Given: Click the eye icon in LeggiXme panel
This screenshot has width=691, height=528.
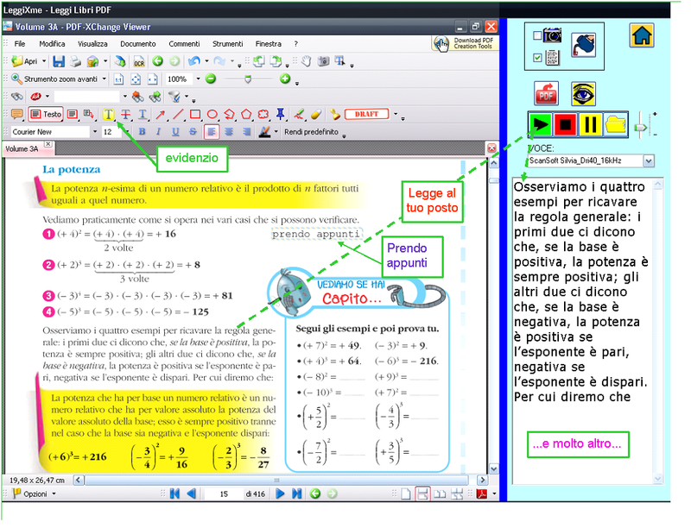Looking at the screenshot, I should pos(584,93).
